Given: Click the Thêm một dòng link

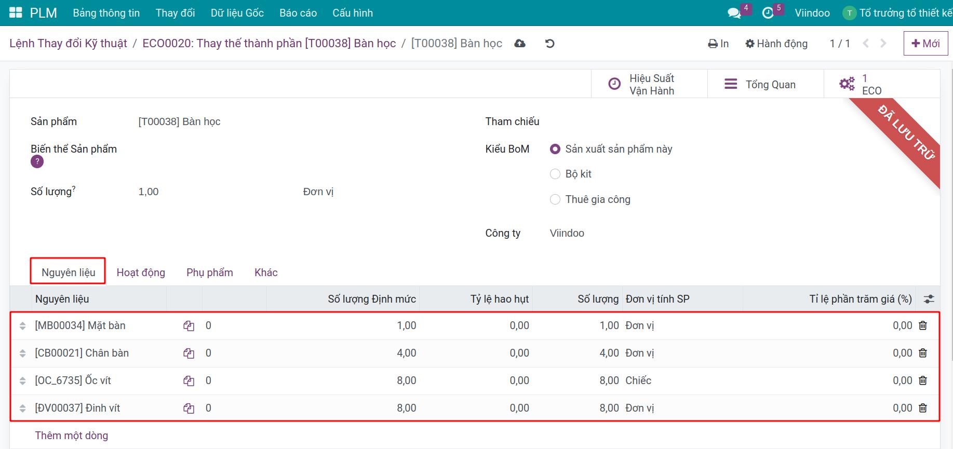Looking at the screenshot, I should pyautogui.click(x=72, y=436).
